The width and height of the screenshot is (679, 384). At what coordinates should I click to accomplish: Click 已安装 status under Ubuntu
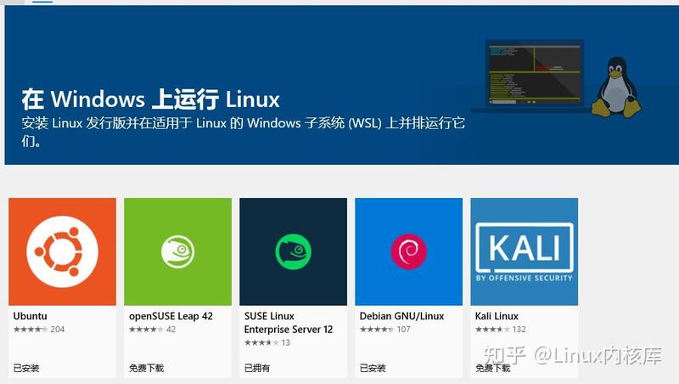(x=26, y=368)
